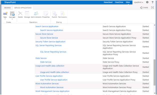The image size is (157, 95).
Task: Switch to the Browse tab
Action: pyautogui.click(x=7, y=8)
